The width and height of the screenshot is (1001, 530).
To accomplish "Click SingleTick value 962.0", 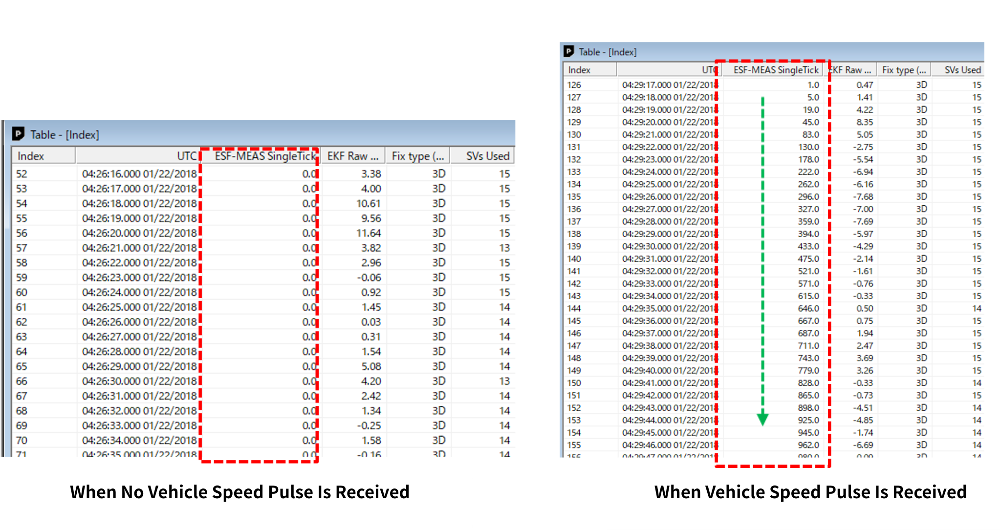I will click(808, 445).
